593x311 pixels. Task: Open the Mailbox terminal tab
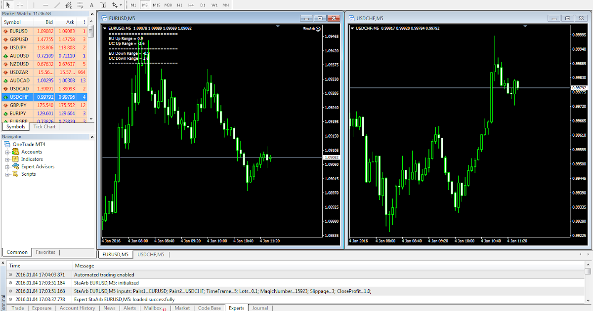[x=155, y=308]
